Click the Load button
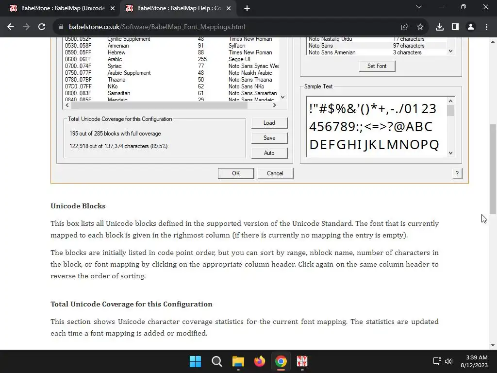 (269, 123)
